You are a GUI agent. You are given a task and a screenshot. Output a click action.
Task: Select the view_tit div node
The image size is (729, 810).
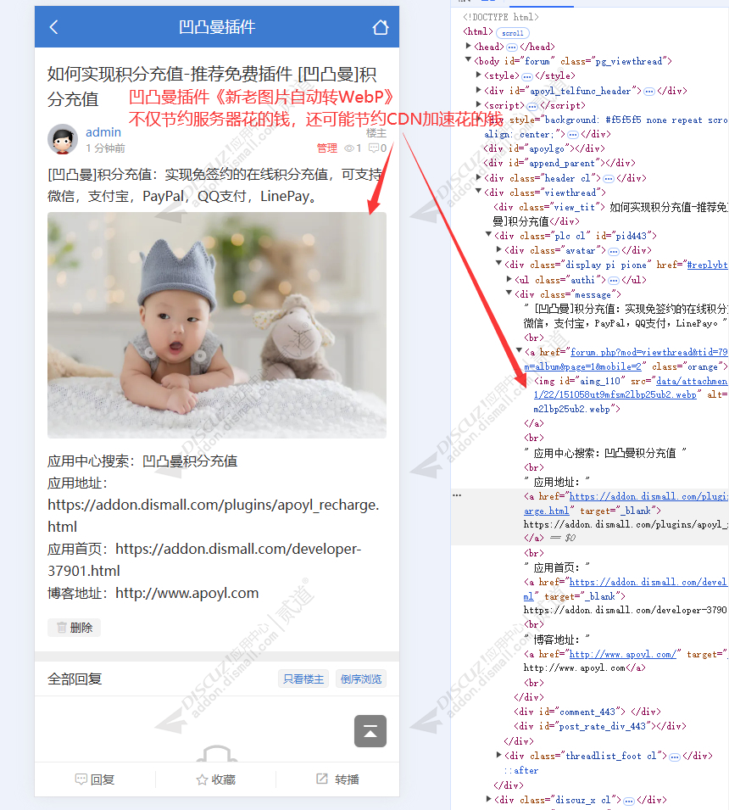(x=611, y=215)
